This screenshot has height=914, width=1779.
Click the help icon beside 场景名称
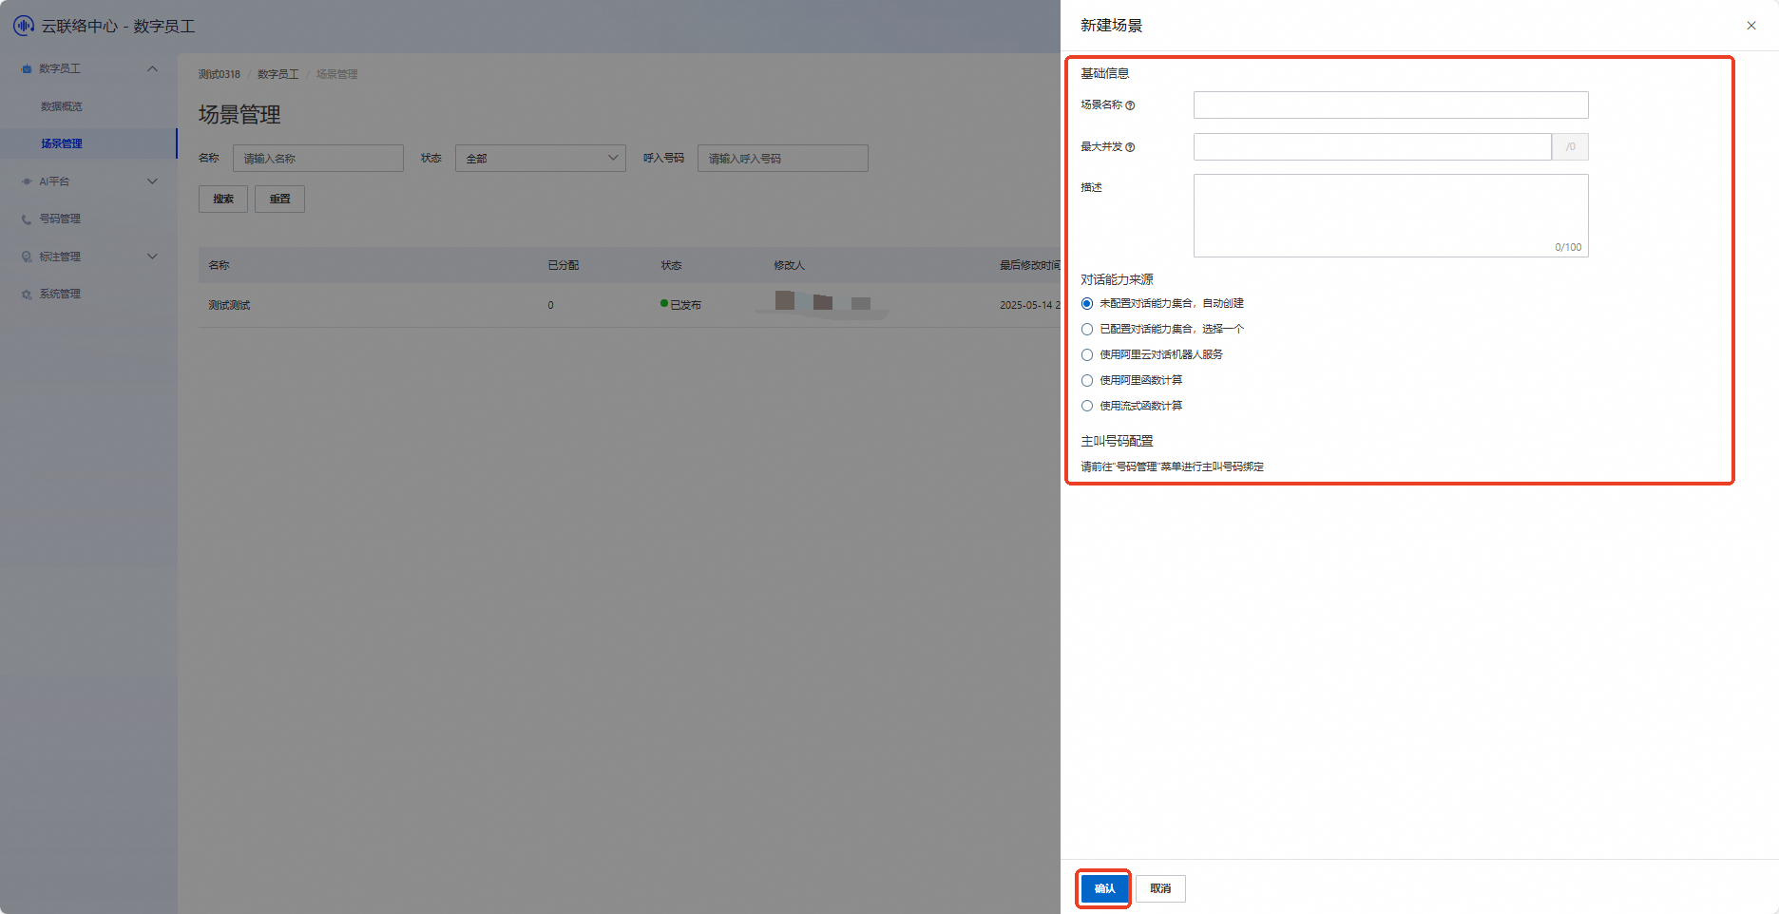click(x=1130, y=105)
